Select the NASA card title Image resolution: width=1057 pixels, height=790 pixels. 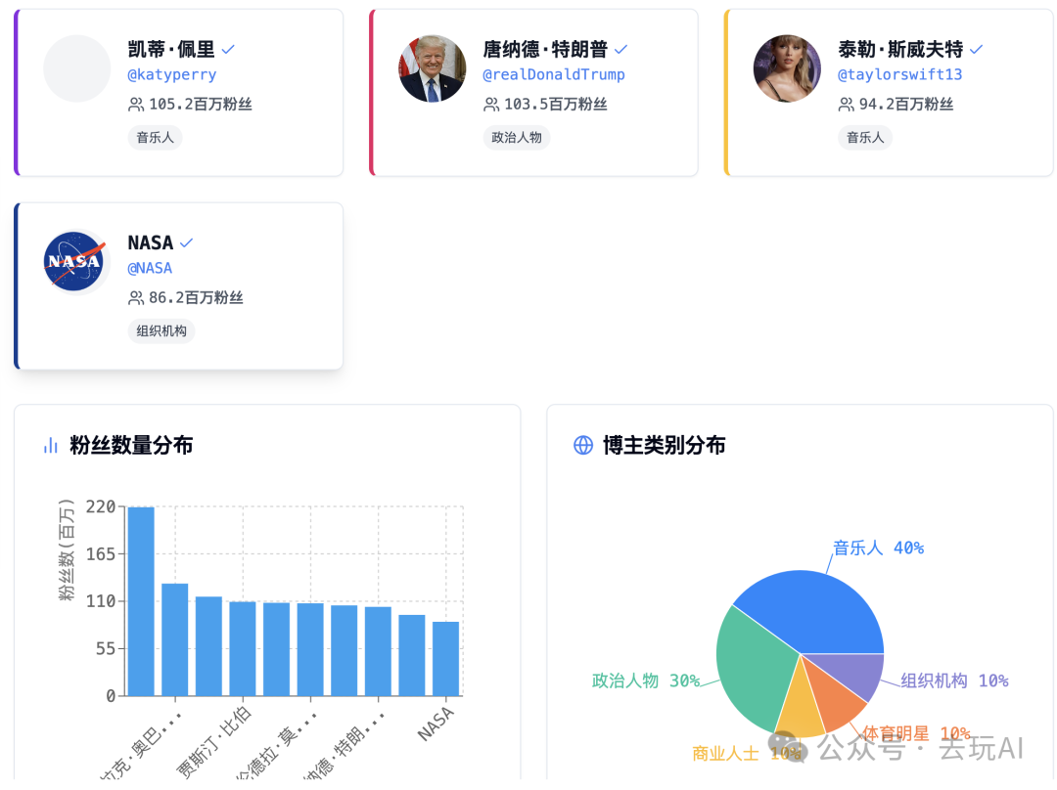coord(151,242)
